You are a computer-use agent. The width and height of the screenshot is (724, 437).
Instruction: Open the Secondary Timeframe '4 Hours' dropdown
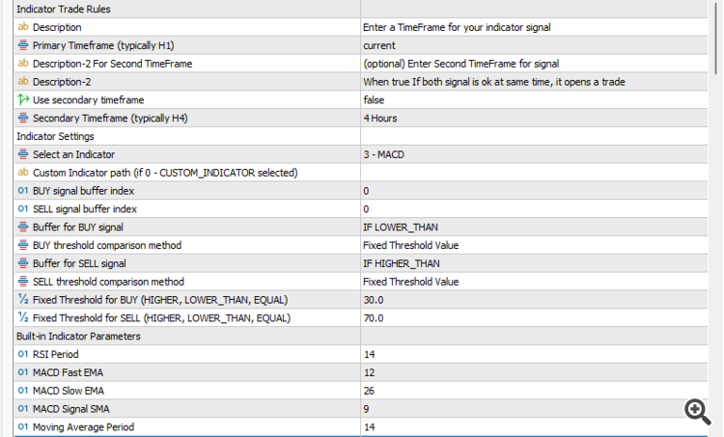531,118
